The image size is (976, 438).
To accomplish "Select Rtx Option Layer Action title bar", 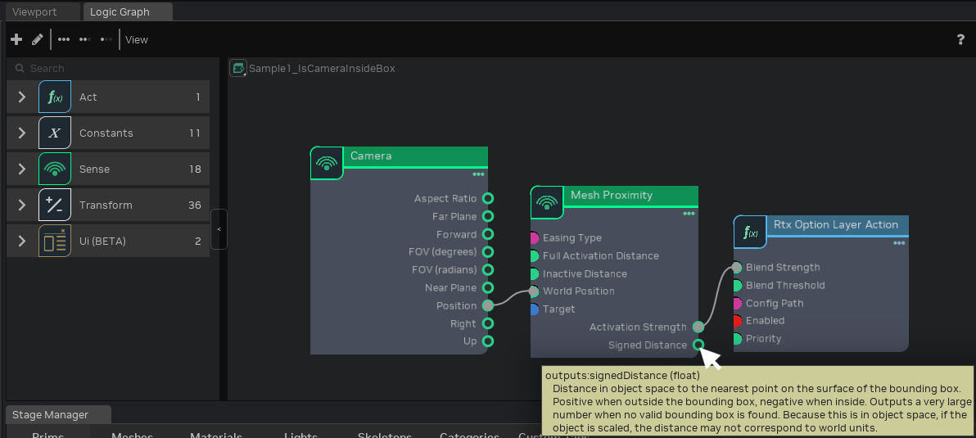I will pyautogui.click(x=837, y=225).
